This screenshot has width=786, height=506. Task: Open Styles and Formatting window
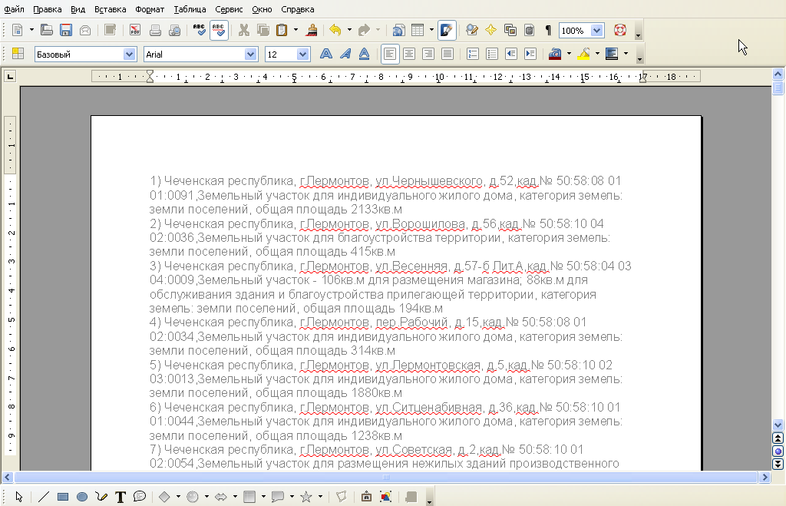(18, 54)
